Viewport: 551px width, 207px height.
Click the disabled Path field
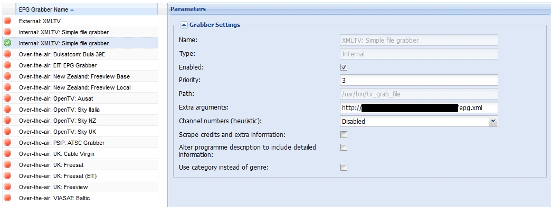point(419,94)
